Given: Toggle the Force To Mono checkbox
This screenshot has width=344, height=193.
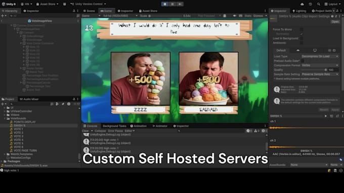Looking at the screenshot, I should 302,29.
